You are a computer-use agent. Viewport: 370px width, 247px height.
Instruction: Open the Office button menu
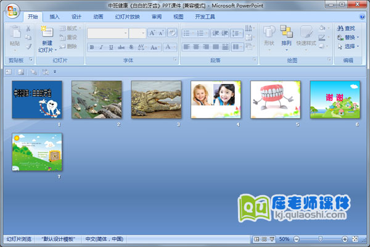click(12, 11)
